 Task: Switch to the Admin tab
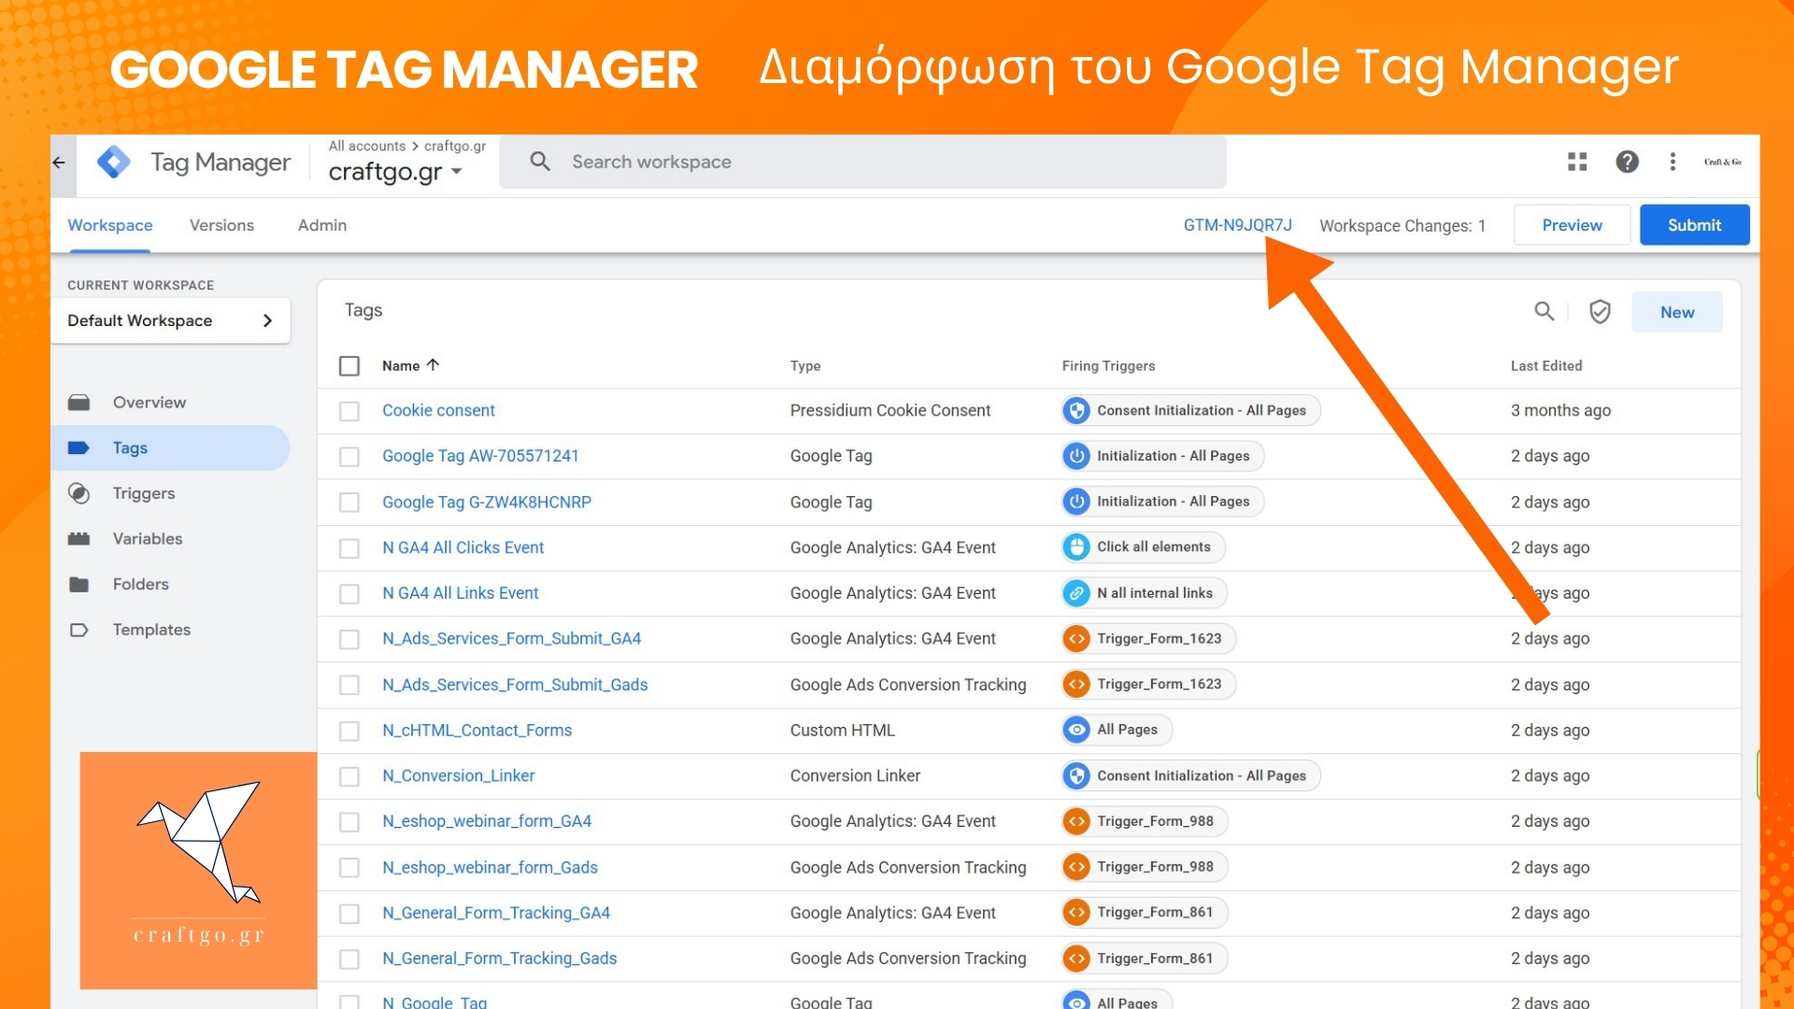(x=322, y=225)
